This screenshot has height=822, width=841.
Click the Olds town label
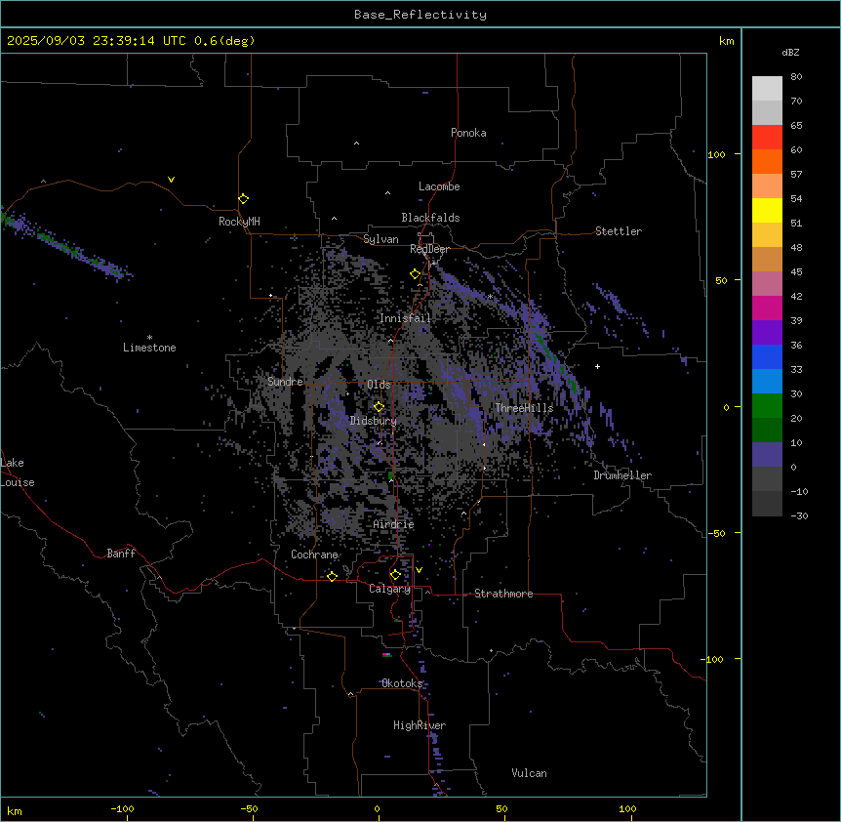tap(379, 385)
